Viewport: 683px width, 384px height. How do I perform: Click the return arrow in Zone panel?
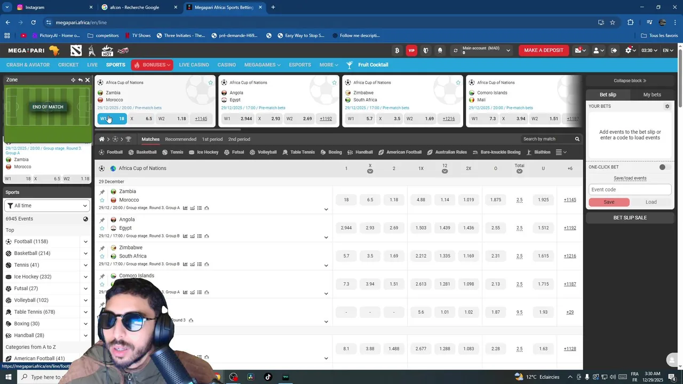(x=80, y=80)
